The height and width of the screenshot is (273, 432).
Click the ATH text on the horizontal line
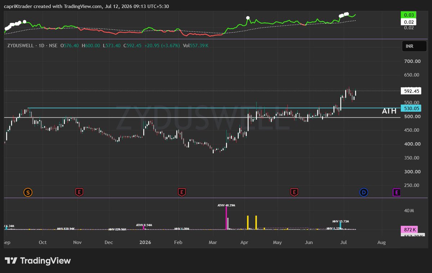tap(389, 111)
